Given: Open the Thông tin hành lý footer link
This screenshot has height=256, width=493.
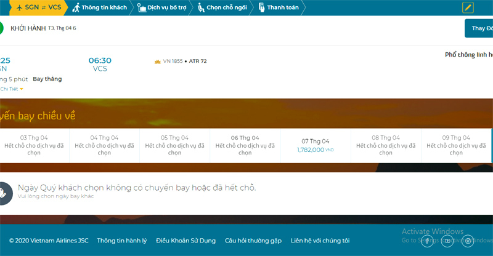Looking at the screenshot, I should tap(121, 241).
